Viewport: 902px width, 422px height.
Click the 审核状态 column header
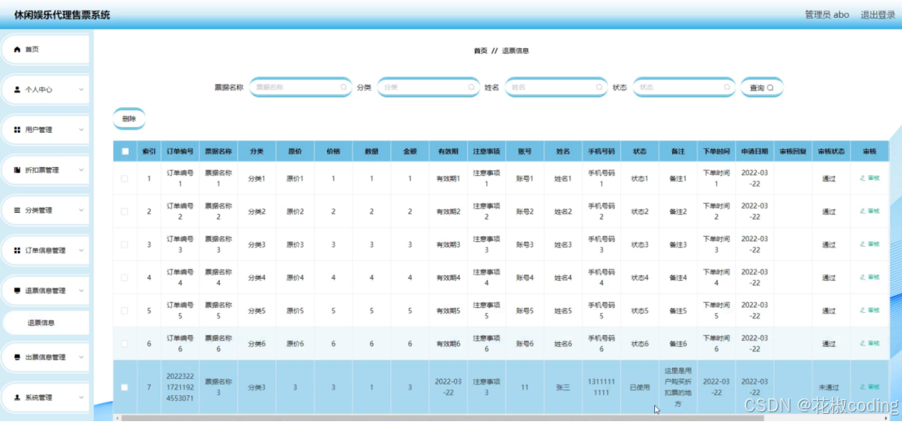(x=831, y=152)
